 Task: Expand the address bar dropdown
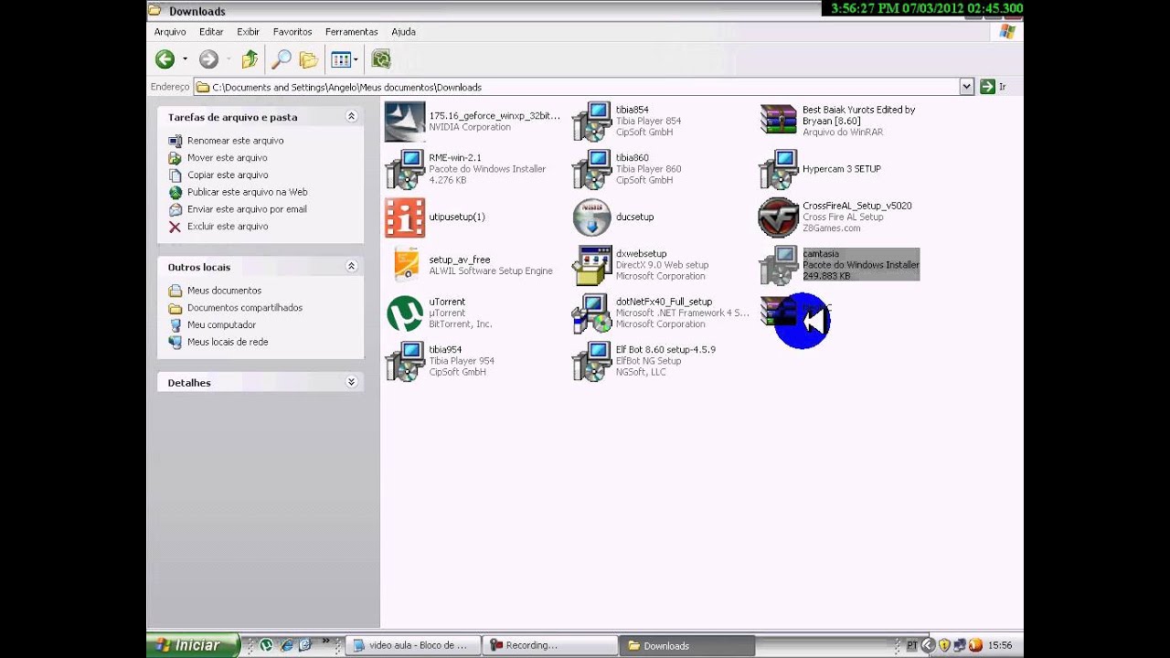tap(966, 87)
